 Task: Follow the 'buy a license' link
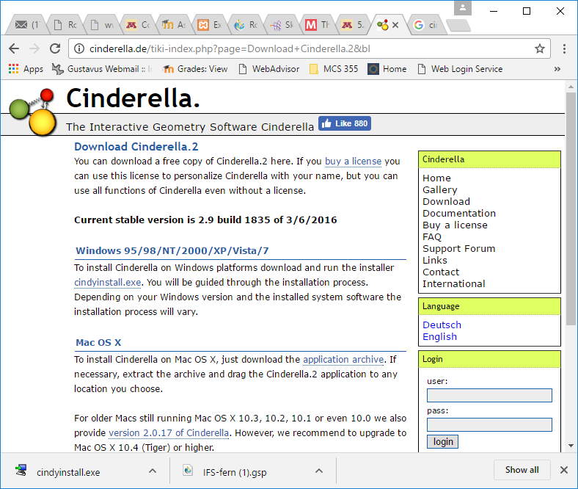click(353, 162)
